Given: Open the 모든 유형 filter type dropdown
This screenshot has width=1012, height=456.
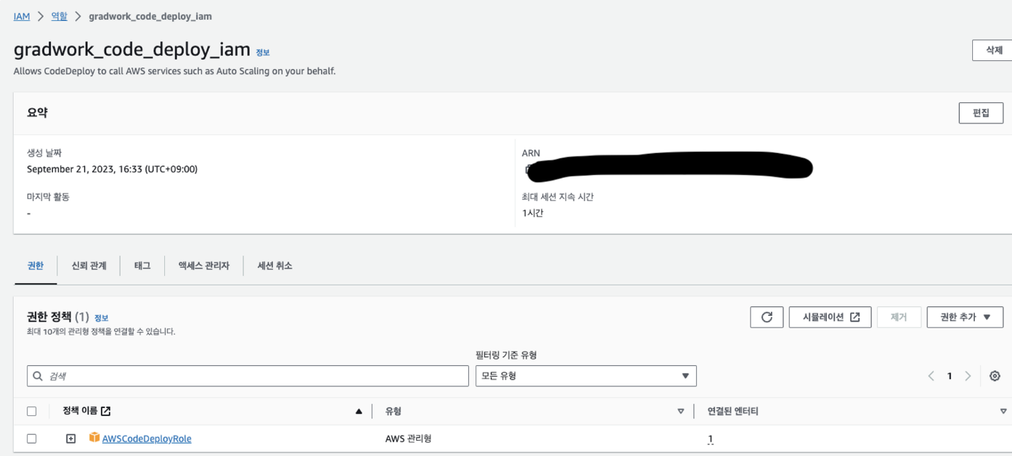Looking at the screenshot, I should [586, 376].
